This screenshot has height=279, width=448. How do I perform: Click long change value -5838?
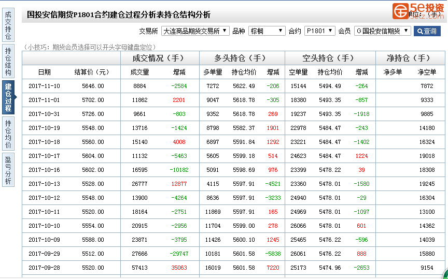273,254
